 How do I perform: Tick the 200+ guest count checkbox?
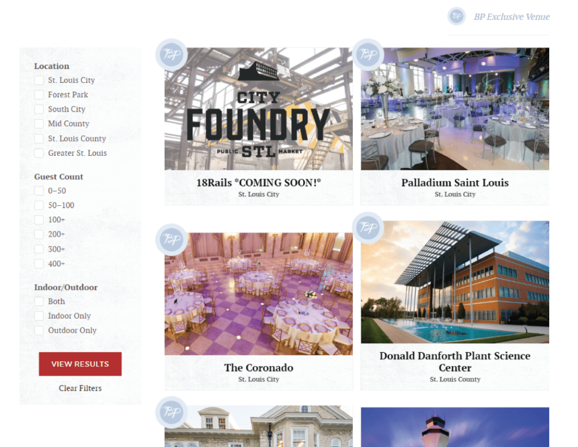(39, 234)
